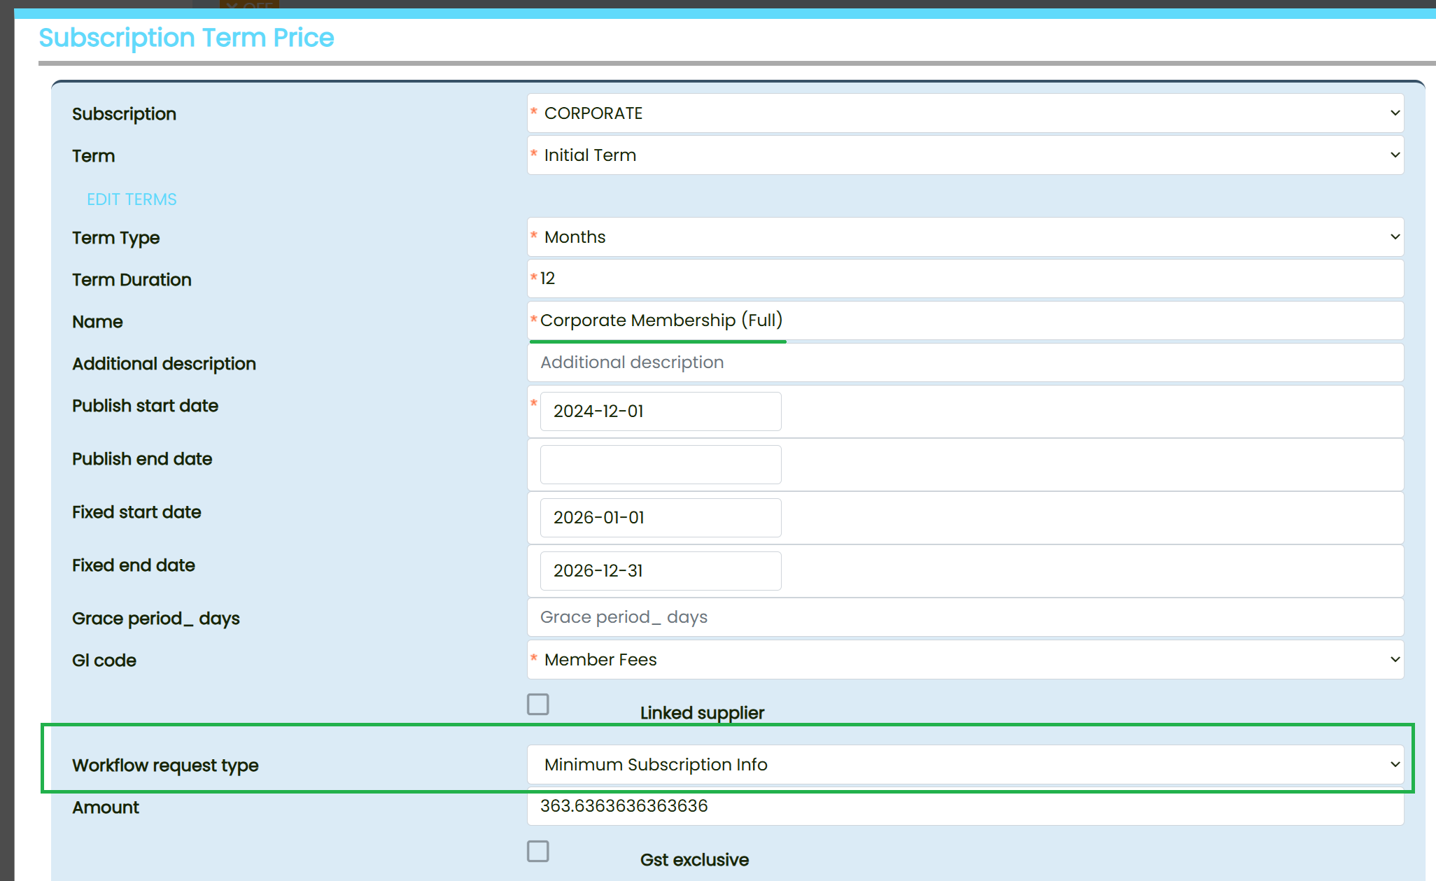Click the Gst exclusive label text
Screen dimensions: 1436x881
[x=694, y=860]
